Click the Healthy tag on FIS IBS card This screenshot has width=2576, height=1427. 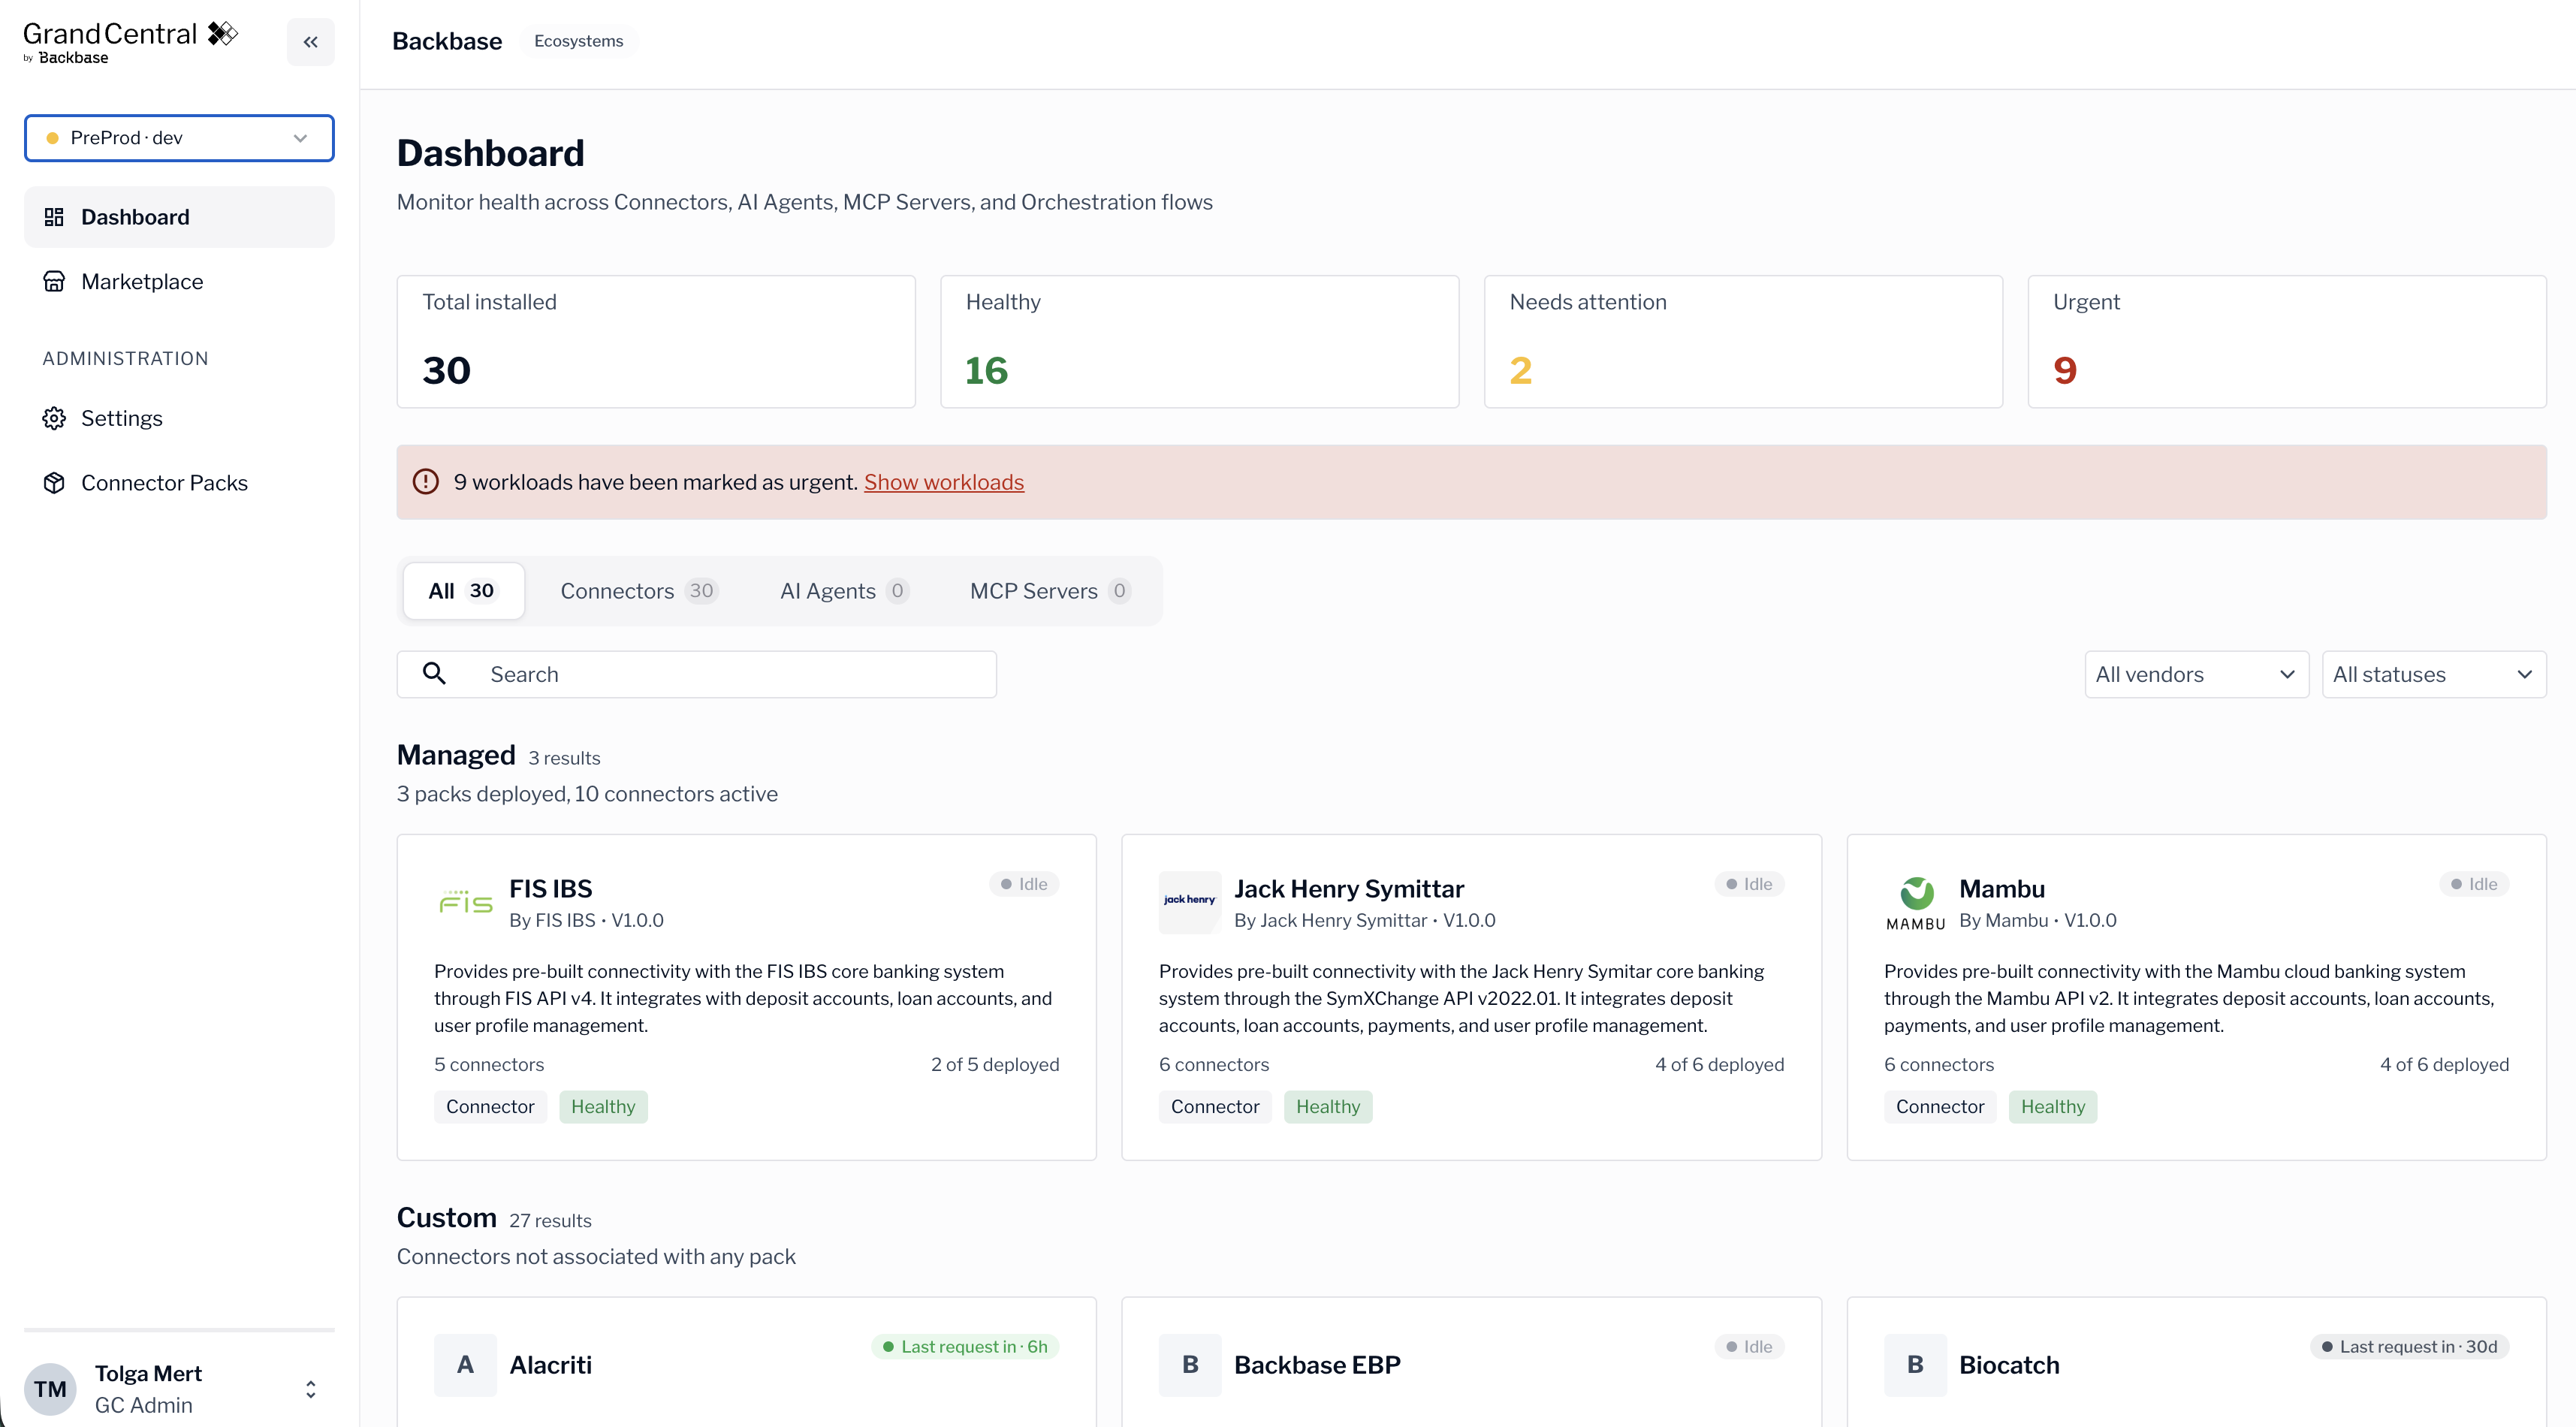tap(603, 1107)
